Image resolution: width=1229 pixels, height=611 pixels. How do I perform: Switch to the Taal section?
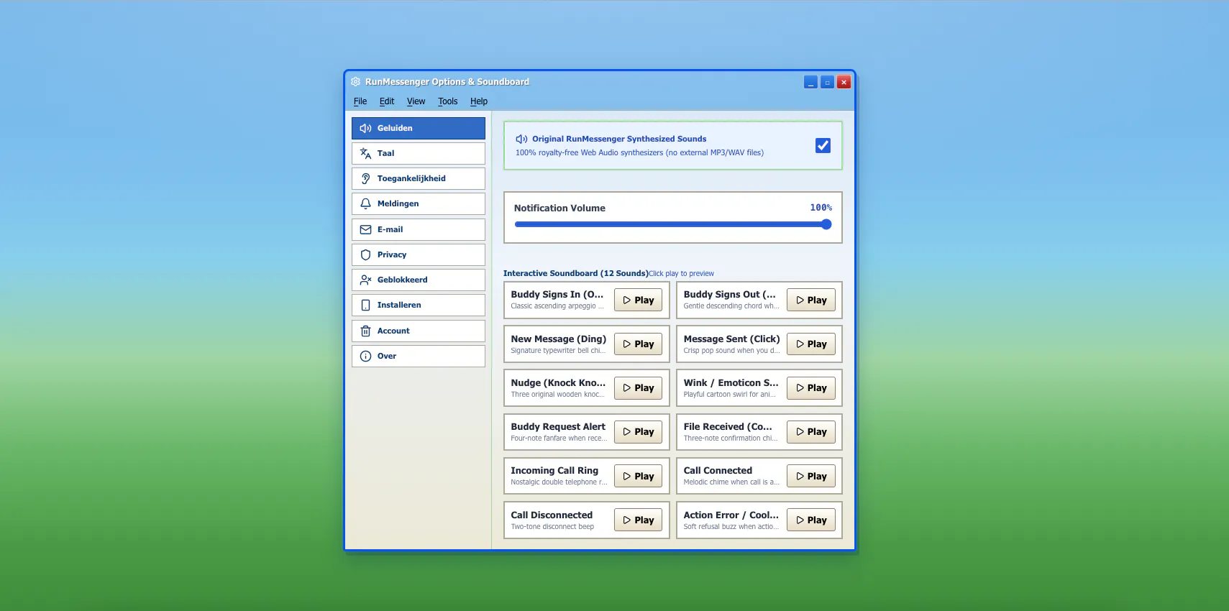[419, 153]
